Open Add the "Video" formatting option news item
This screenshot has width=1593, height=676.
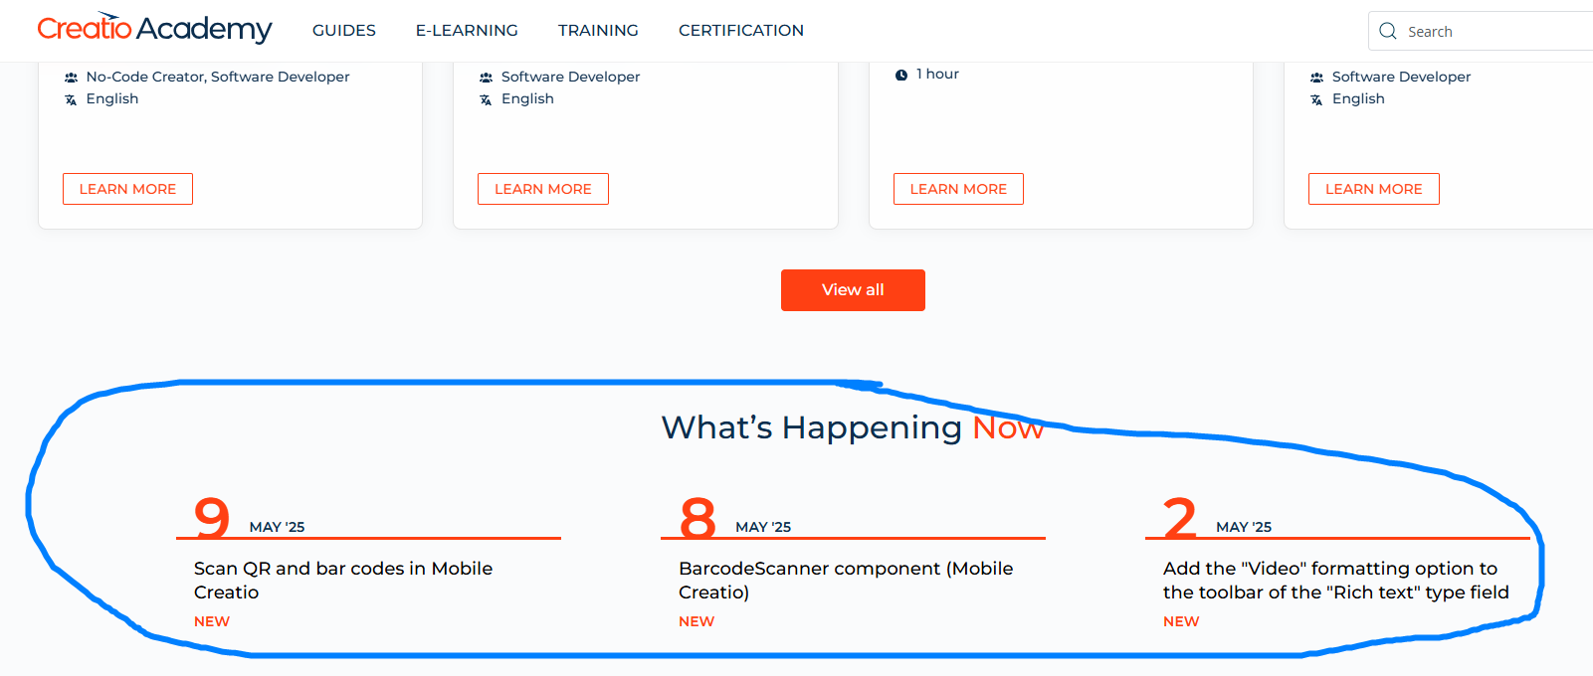point(1336,581)
